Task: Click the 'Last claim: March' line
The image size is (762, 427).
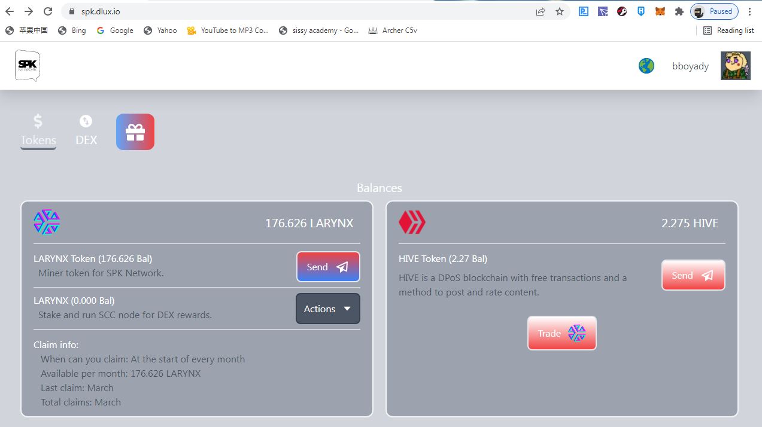Action: coord(77,388)
